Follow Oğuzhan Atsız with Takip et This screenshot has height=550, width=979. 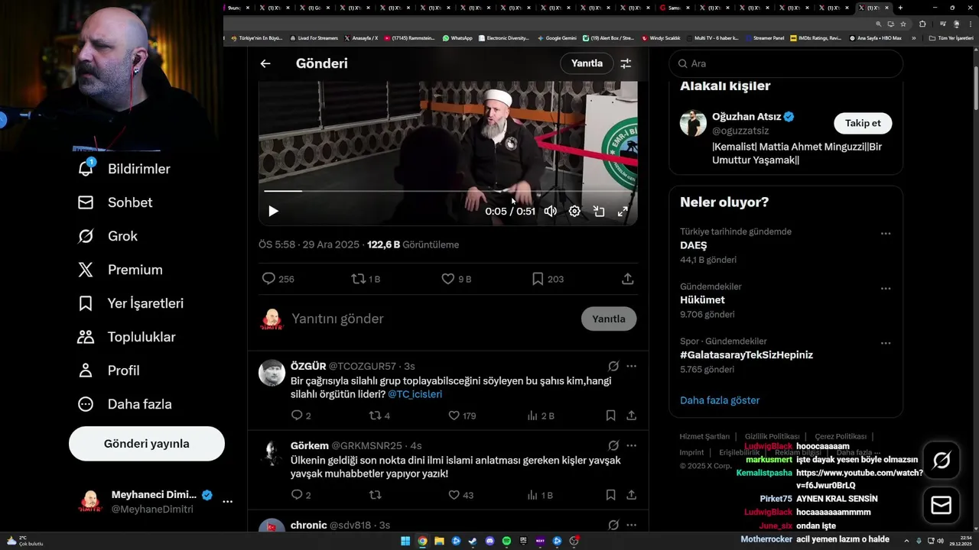click(x=863, y=123)
